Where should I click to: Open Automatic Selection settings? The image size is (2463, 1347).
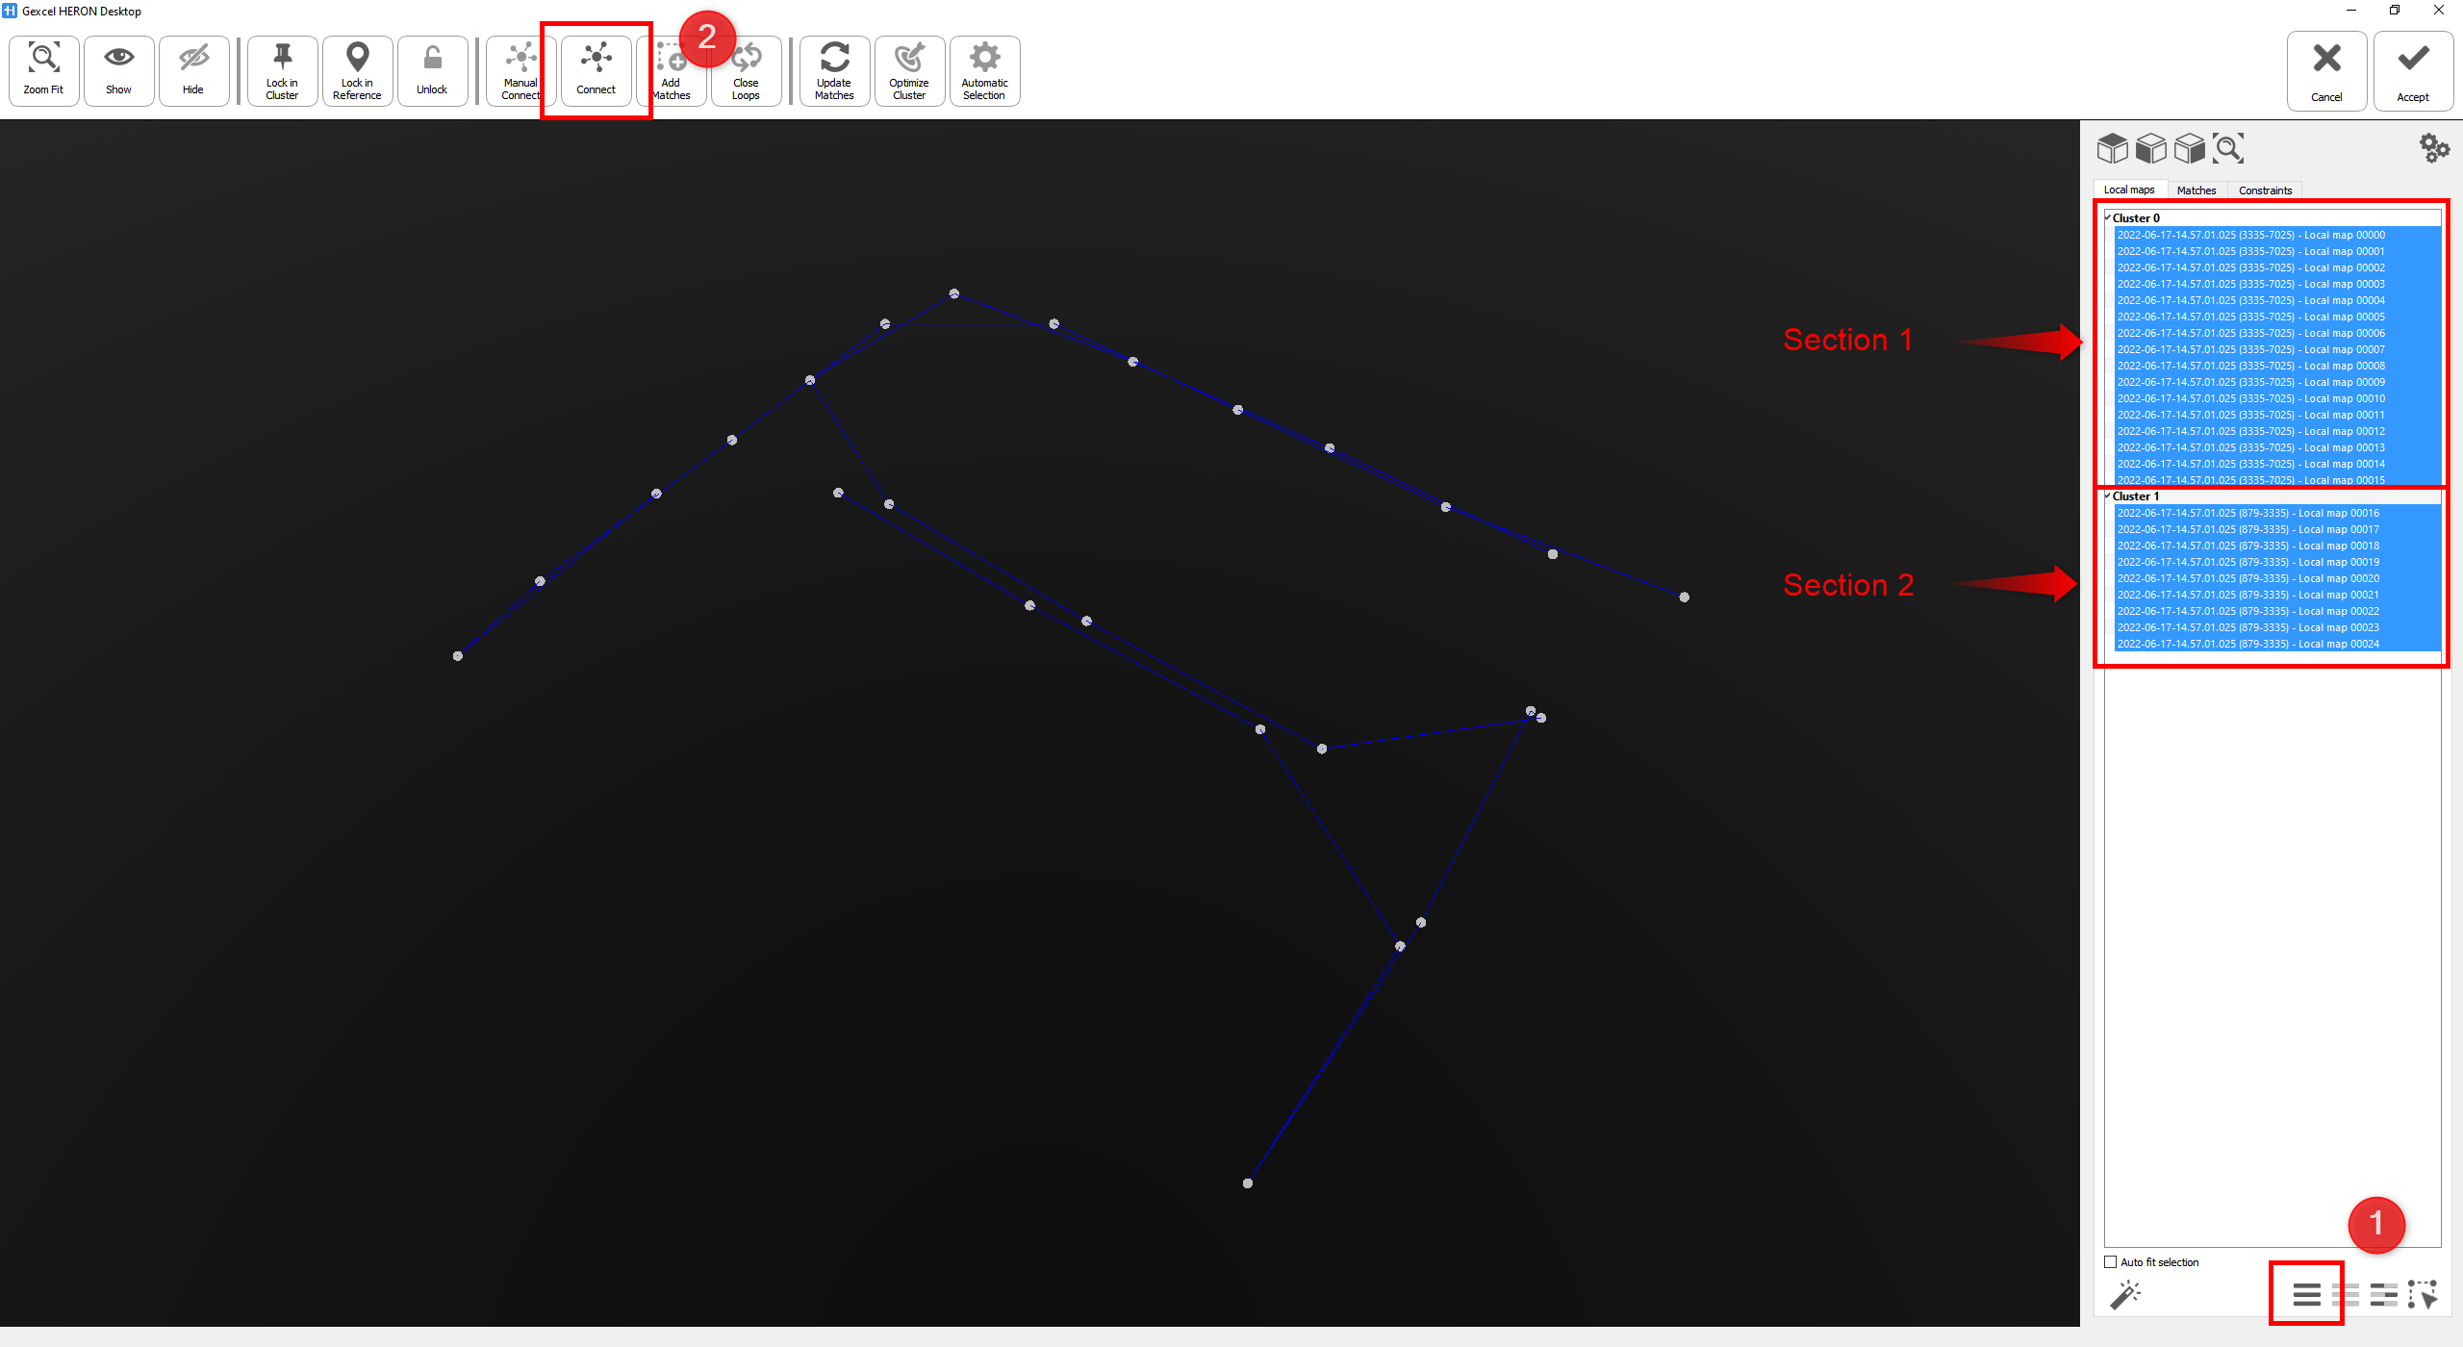[x=984, y=69]
